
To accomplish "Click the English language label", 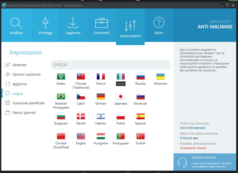I will pyautogui.click(x=81, y=143).
